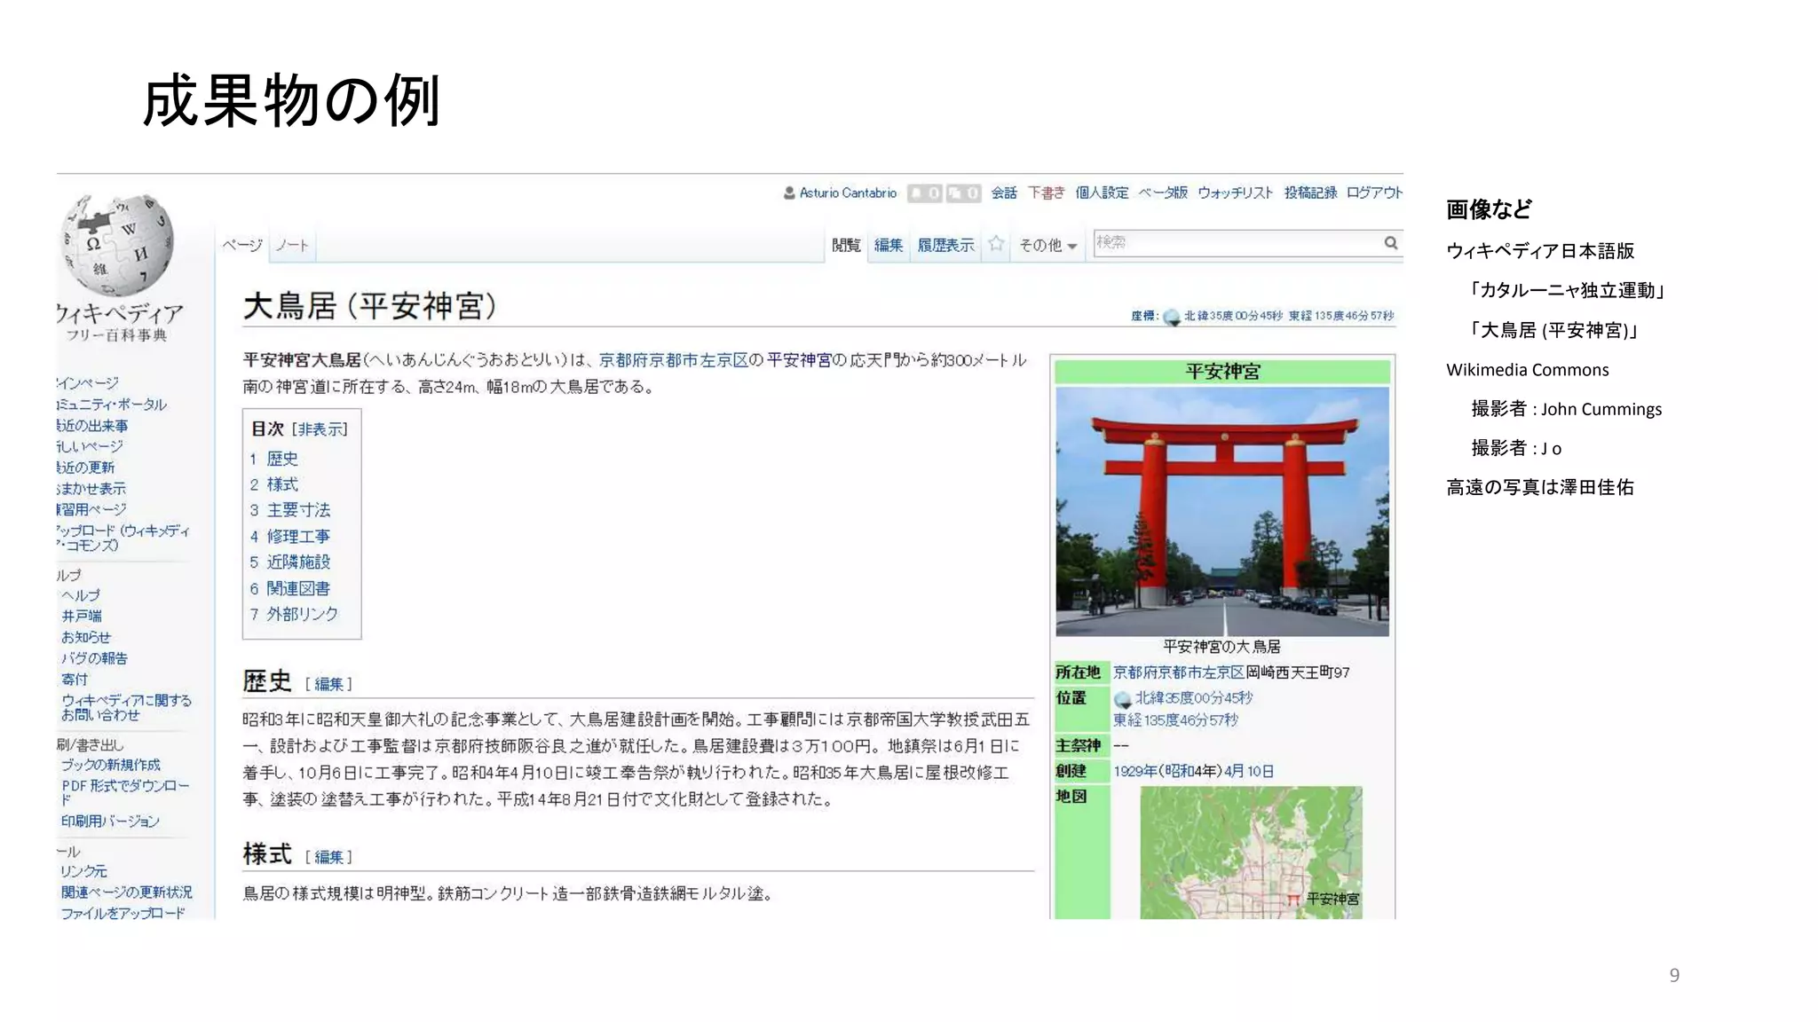Open the 平安神宮 link in intro sentence
Viewport: 1818px width, 1022px height.
(x=799, y=360)
